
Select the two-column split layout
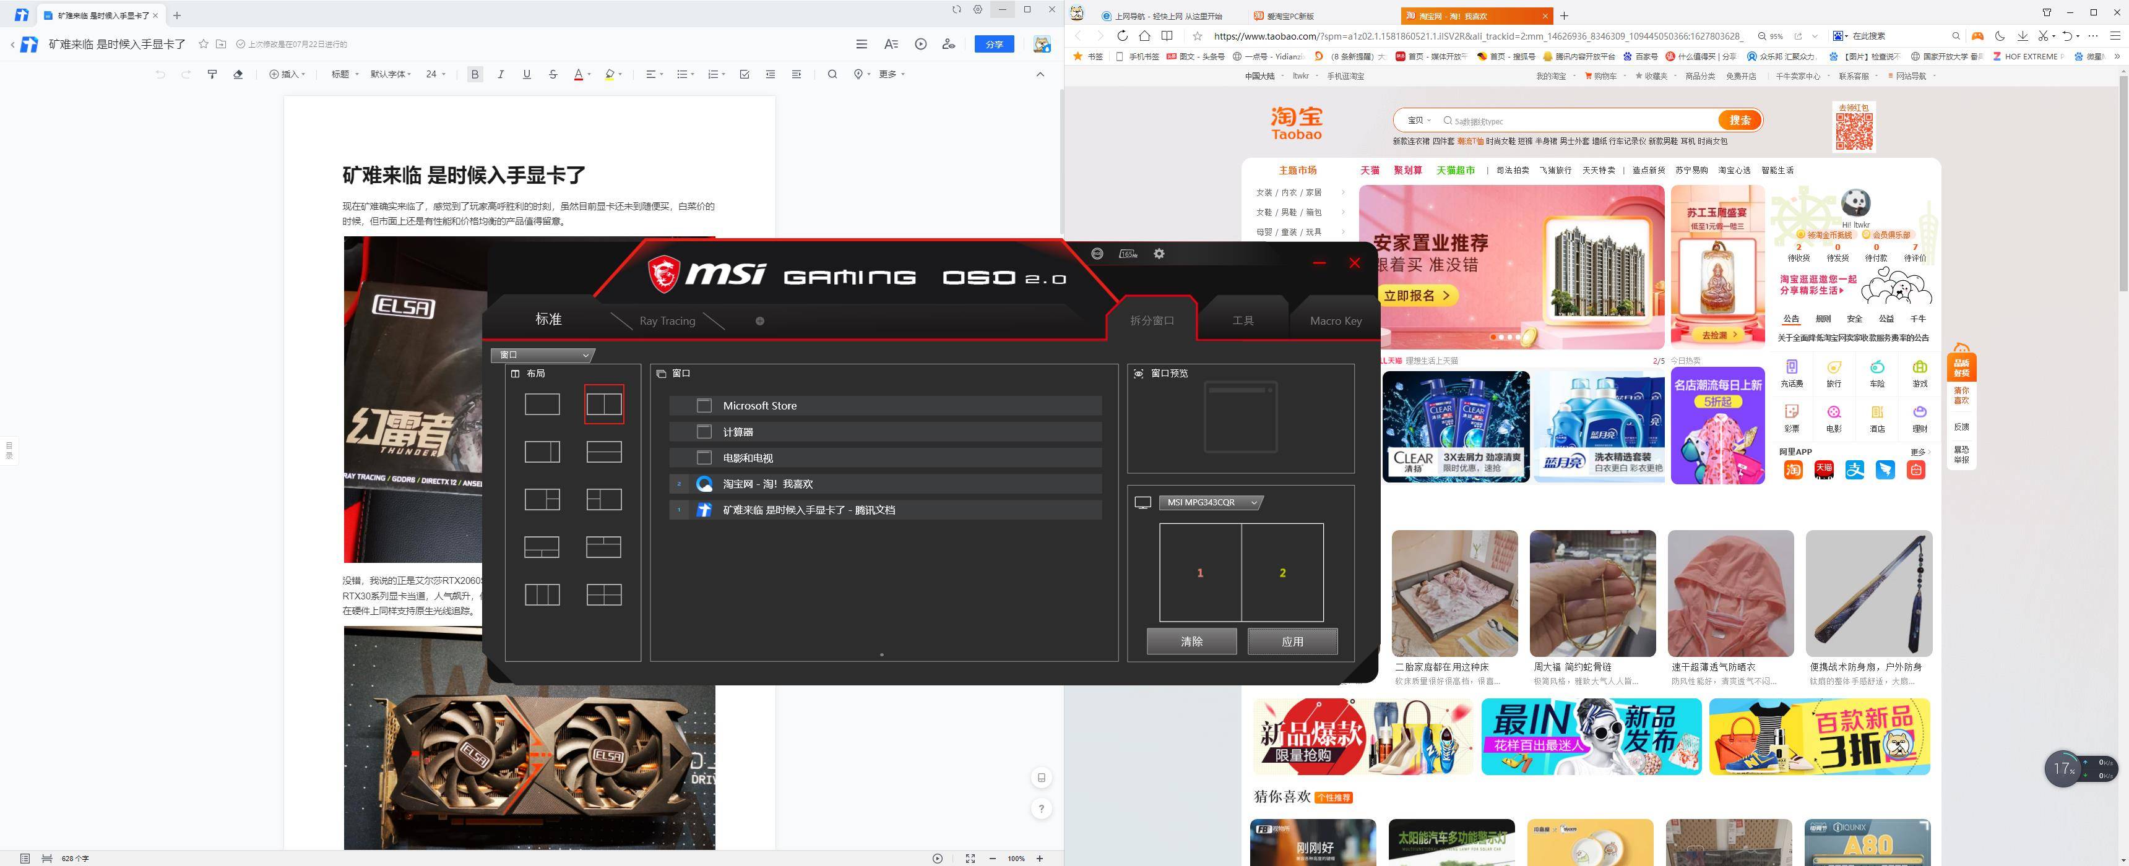click(x=603, y=404)
